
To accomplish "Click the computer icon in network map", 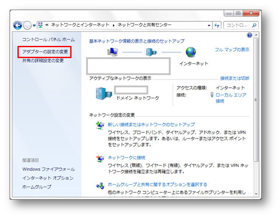I will [113, 52].
